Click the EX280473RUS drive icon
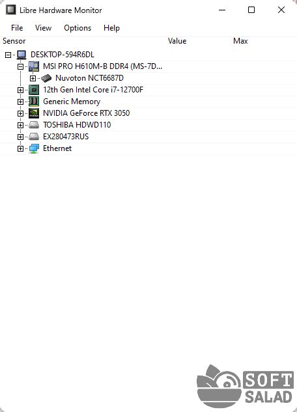The width and height of the screenshot is (297, 412). (34, 137)
